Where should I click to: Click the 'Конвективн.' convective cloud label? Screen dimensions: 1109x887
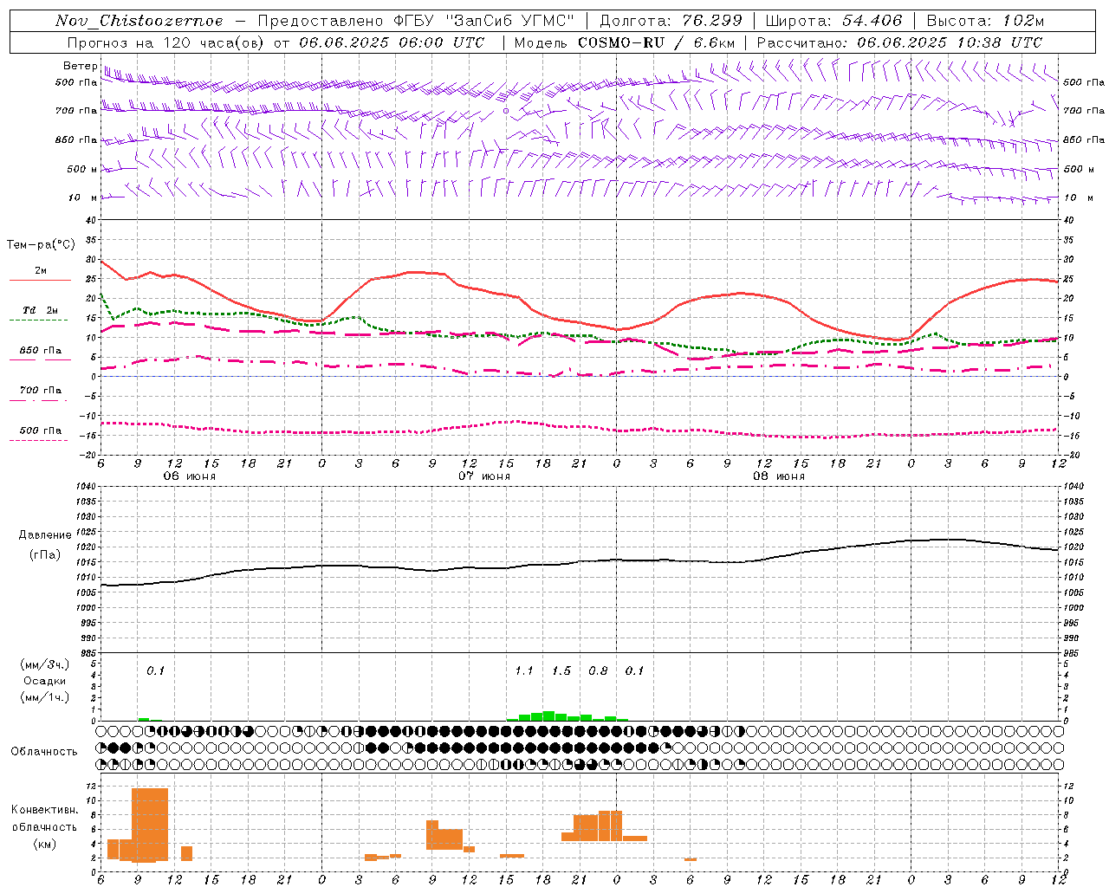click(x=44, y=810)
